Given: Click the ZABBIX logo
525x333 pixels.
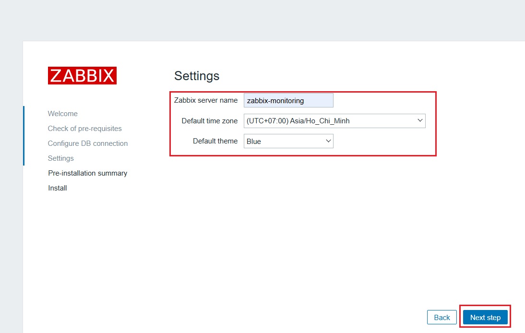Looking at the screenshot, I should (82, 75).
